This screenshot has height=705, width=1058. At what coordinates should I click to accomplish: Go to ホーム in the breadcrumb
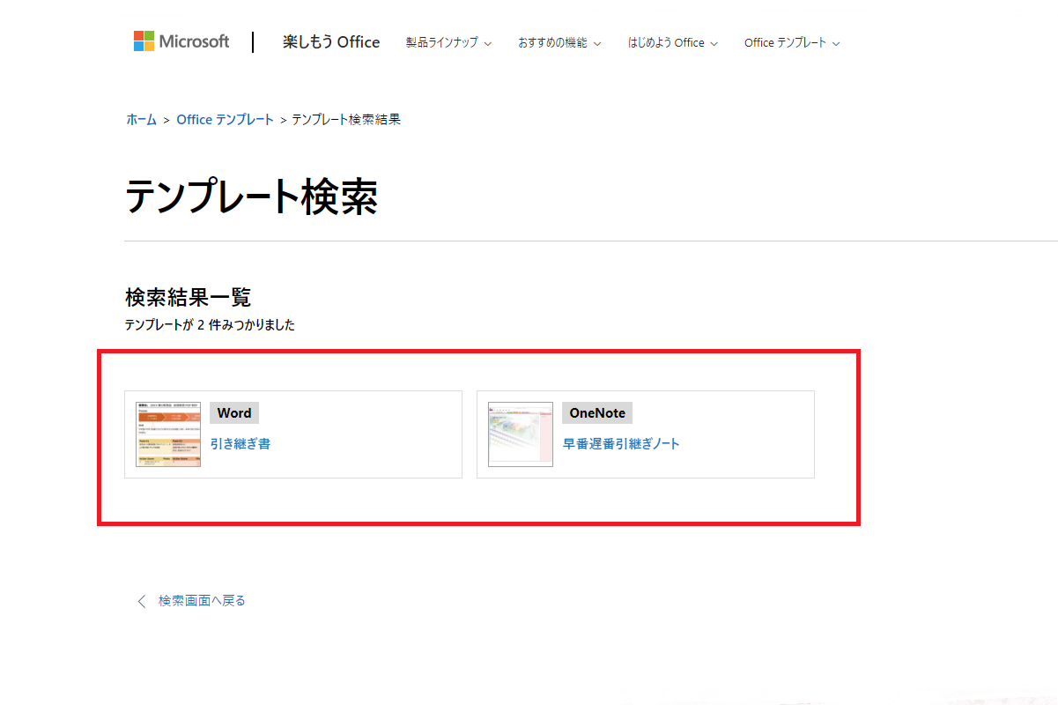(141, 120)
